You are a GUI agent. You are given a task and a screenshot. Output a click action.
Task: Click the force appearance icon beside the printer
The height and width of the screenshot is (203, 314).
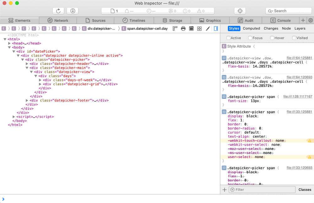(x=192, y=29)
